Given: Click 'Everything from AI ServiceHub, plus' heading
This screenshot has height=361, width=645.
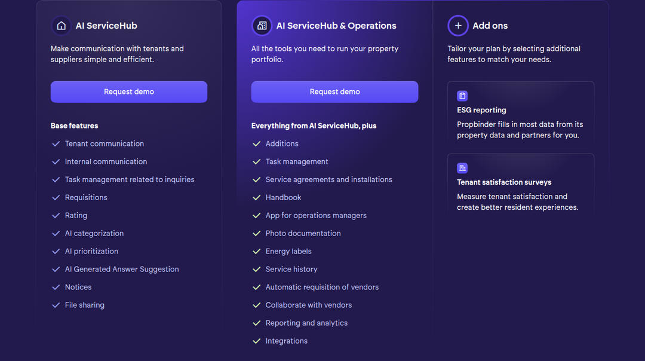Looking at the screenshot, I should pyautogui.click(x=314, y=126).
